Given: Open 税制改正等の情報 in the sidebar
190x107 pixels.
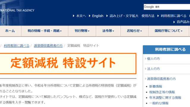Looking at the screenshot, I should (162, 92).
